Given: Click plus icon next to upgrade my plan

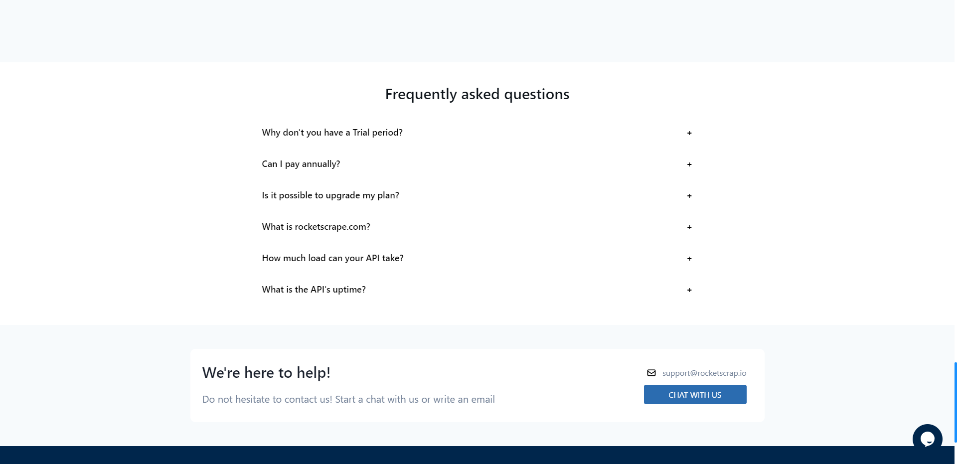Looking at the screenshot, I should pyautogui.click(x=689, y=196).
